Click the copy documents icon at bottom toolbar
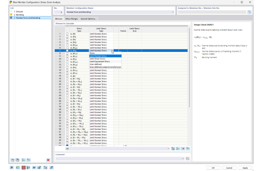 pos(46,168)
